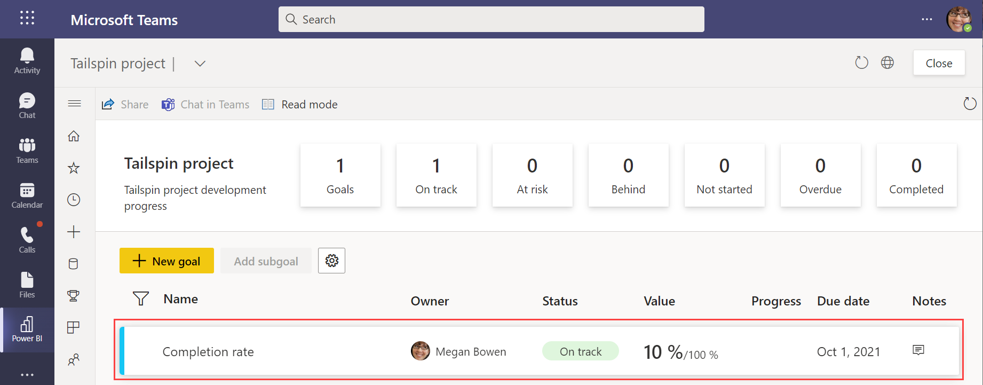Click the Add subgoal button

pyautogui.click(x=266, y=261)
